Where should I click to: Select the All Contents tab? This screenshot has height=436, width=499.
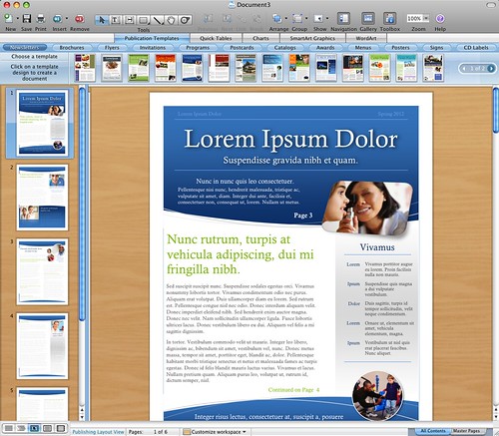click(x=432, y=431)
